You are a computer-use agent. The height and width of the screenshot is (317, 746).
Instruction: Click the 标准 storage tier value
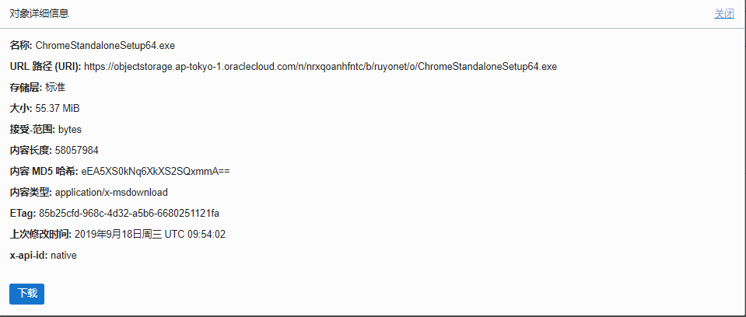(55, 87)
